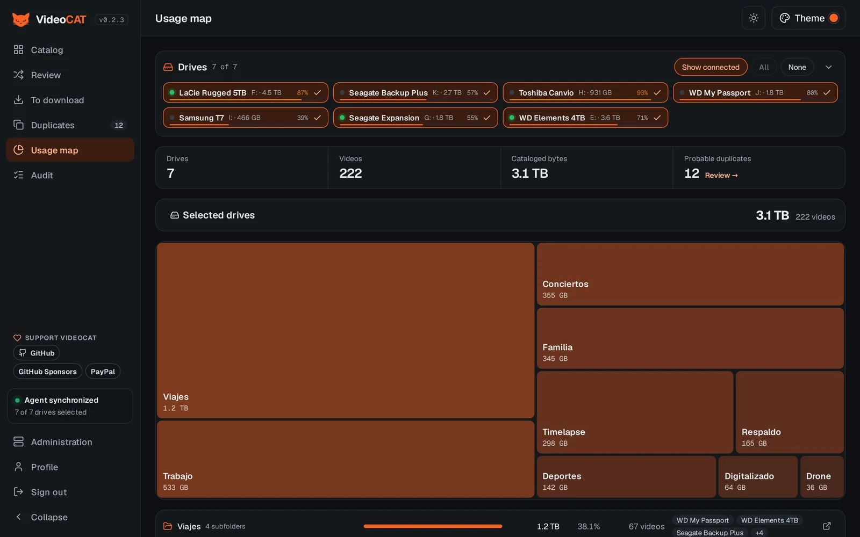This screenshot has height=537, width=860.
Task: Select the Digitalizado treemap tile
Action: (x=758, y=477)
